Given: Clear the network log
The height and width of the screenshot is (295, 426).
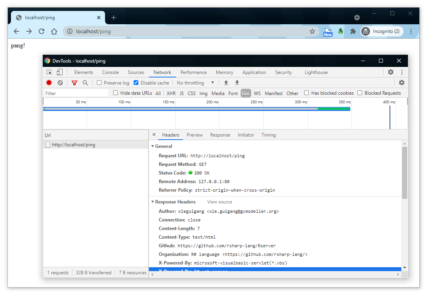Looking at the screenshot, I should point(60,83).
